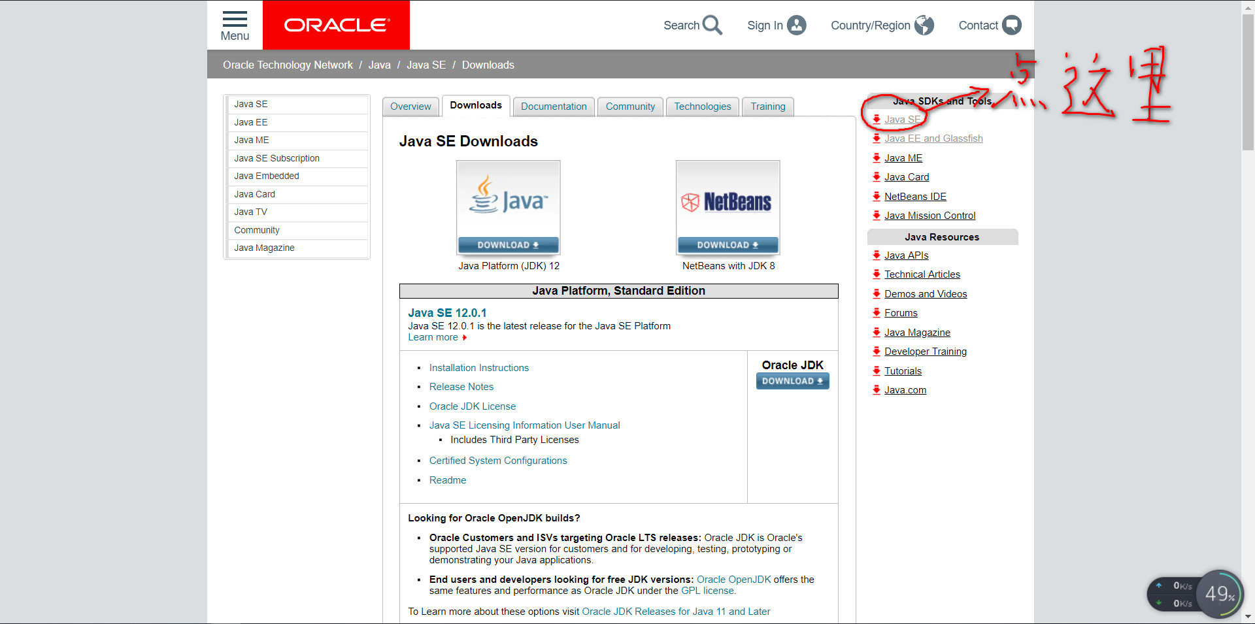Click Oracle Technology Network breadcrumb
The image size is (1255, 624).
(288, 65)
